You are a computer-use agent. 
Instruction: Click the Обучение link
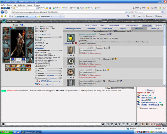(x=40, y=49)
